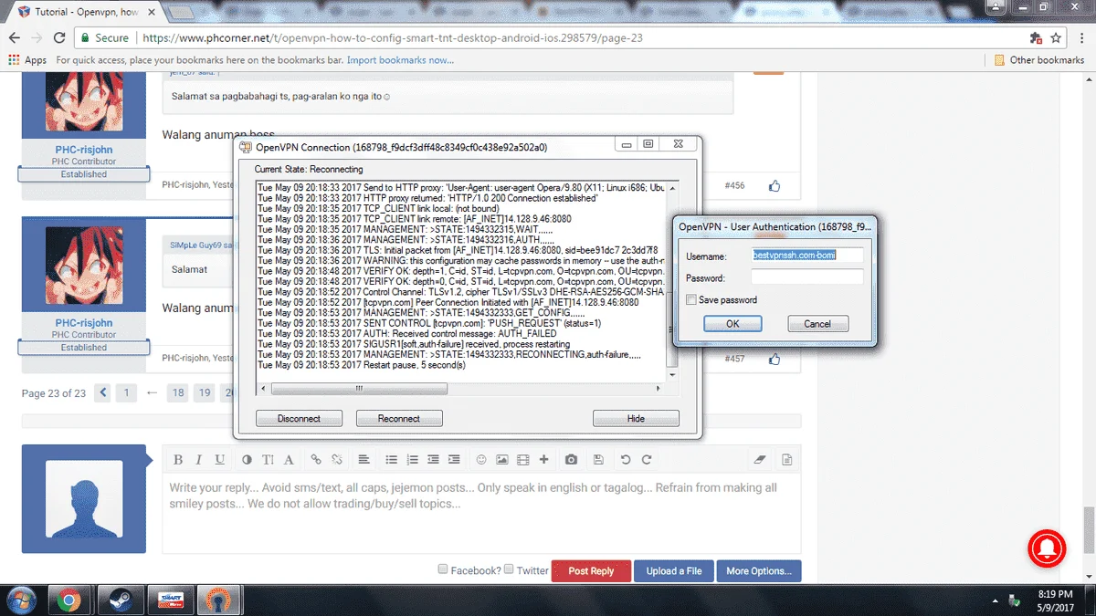1096x616 pixels.
Task: Open Apps shortcut in bookmarks bar
Action: (x=27, y=60)
